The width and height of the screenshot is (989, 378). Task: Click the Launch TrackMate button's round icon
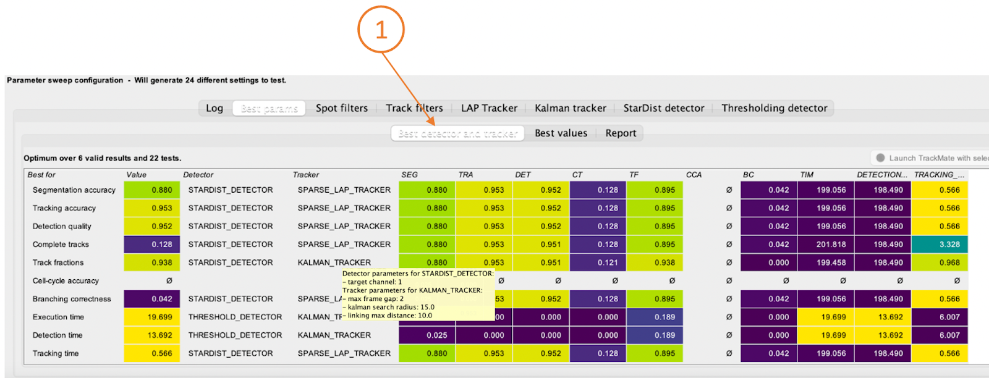(880, 158)
